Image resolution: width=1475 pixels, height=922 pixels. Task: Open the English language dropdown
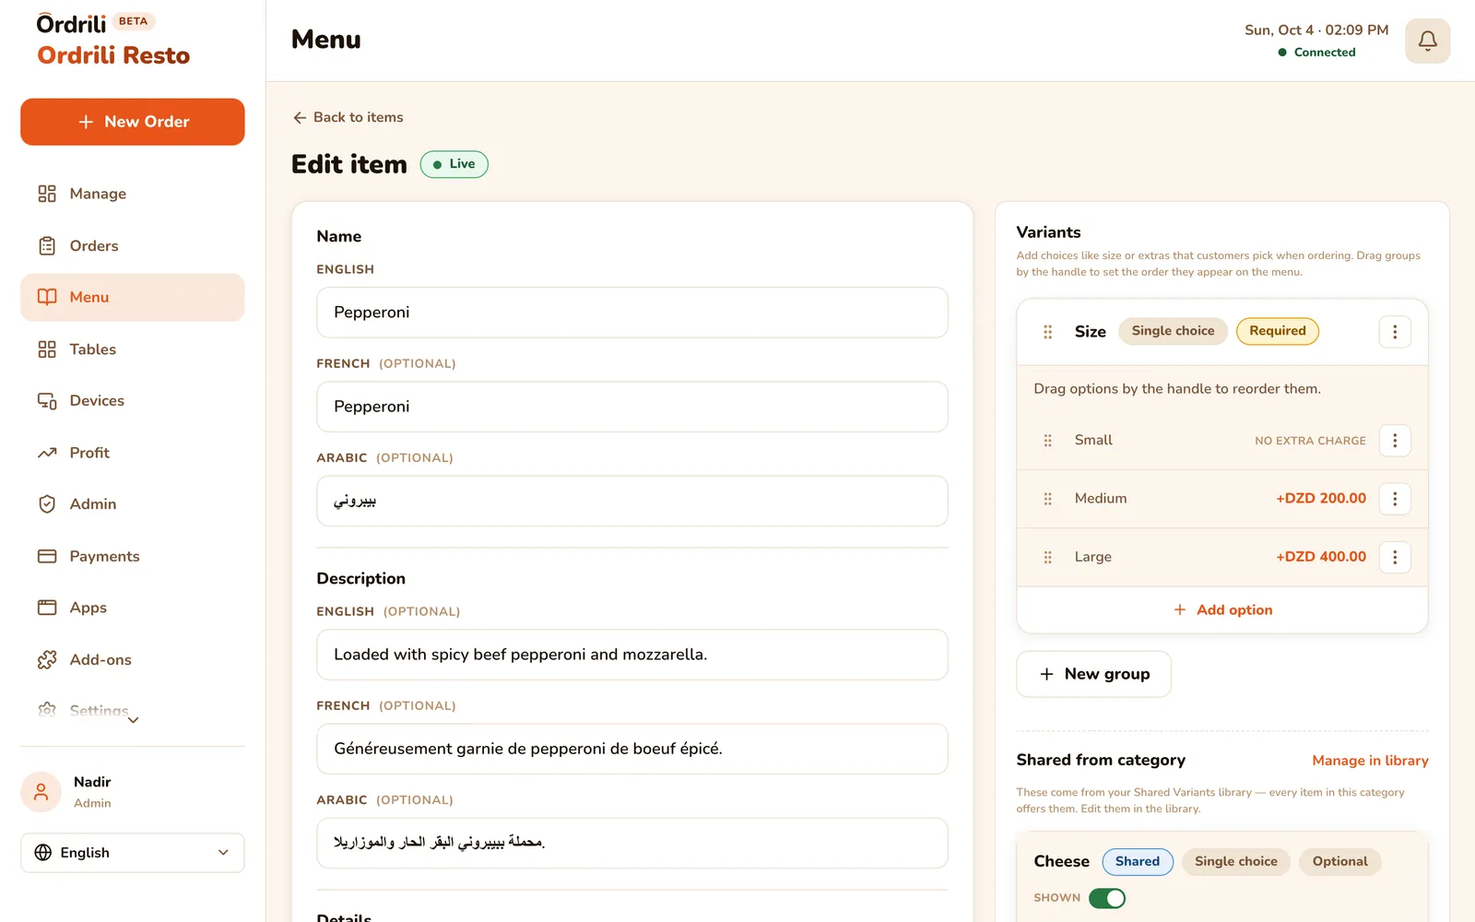(x=133, y=853)
